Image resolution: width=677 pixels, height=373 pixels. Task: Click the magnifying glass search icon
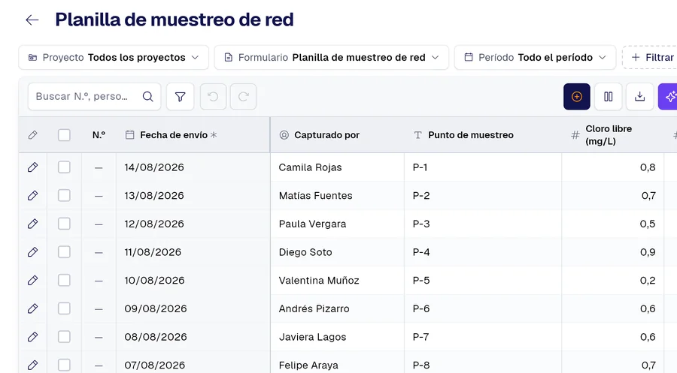click(147, 97)
